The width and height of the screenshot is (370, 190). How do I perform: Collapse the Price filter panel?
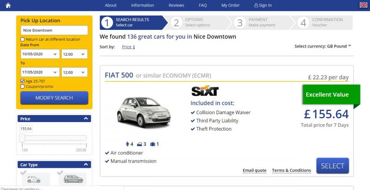(x=86, y=118)
